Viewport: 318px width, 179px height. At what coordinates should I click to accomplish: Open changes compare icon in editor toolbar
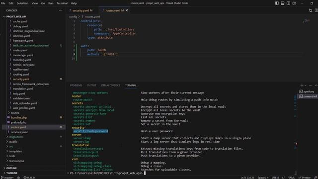pos(311,10)
